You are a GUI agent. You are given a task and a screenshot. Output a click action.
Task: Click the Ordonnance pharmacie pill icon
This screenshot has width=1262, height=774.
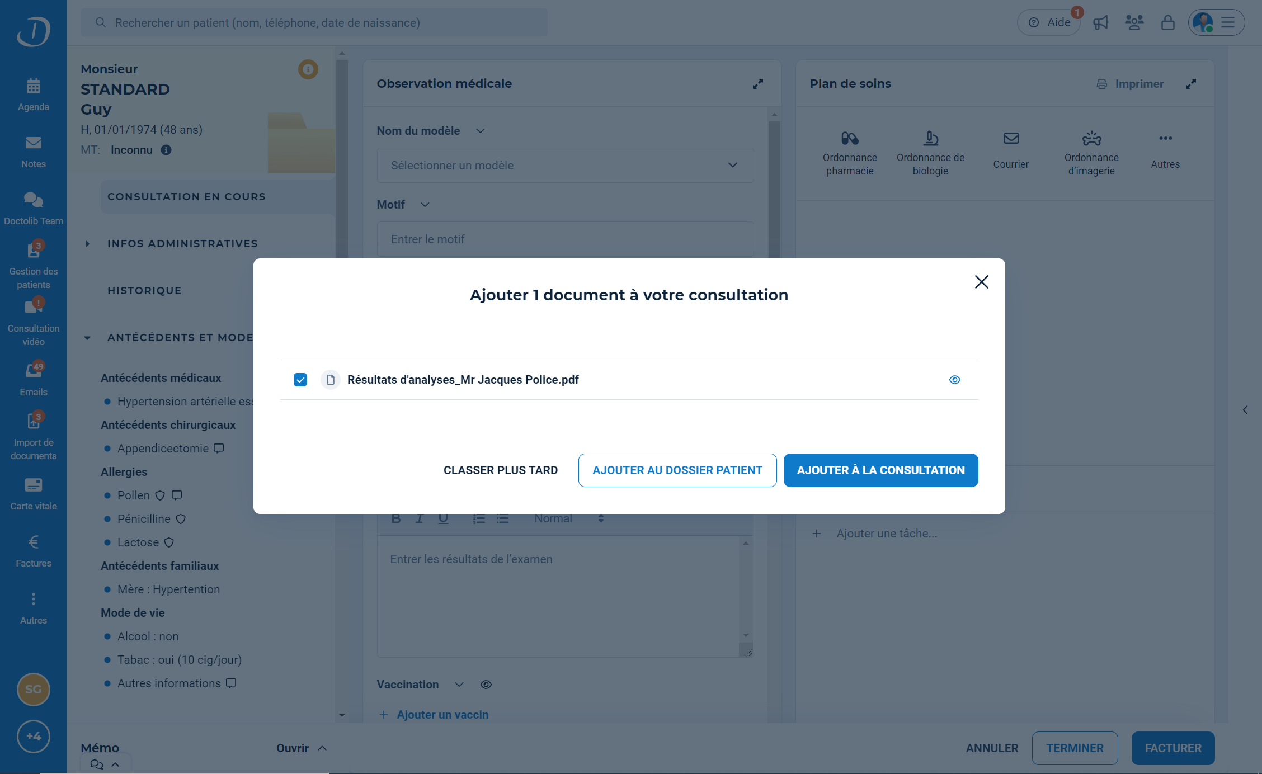(x=849, y=139)
